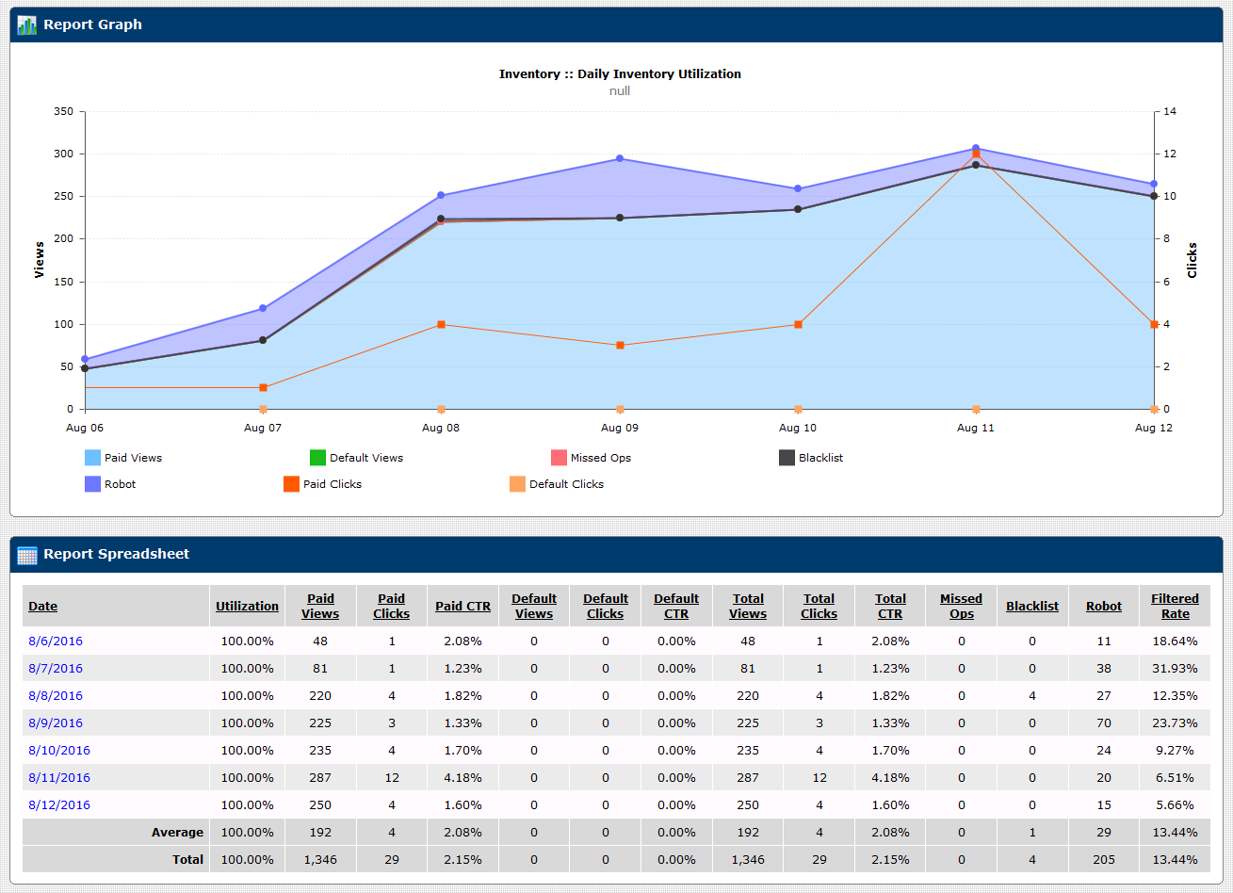The width and height of the screenshot is (1233, 893).
Task: Click the Robot data point at Aug 09
Action: click(x=620, y=158)
